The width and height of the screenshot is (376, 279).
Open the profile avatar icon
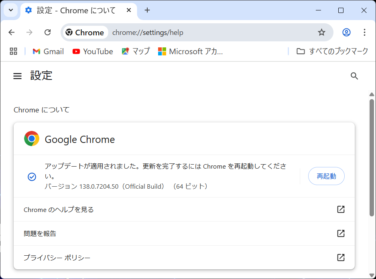pyautogui.click(x=346, y=33)
